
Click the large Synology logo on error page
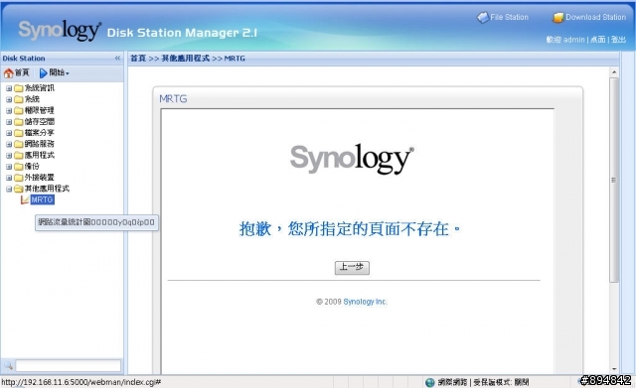(352, 159)
